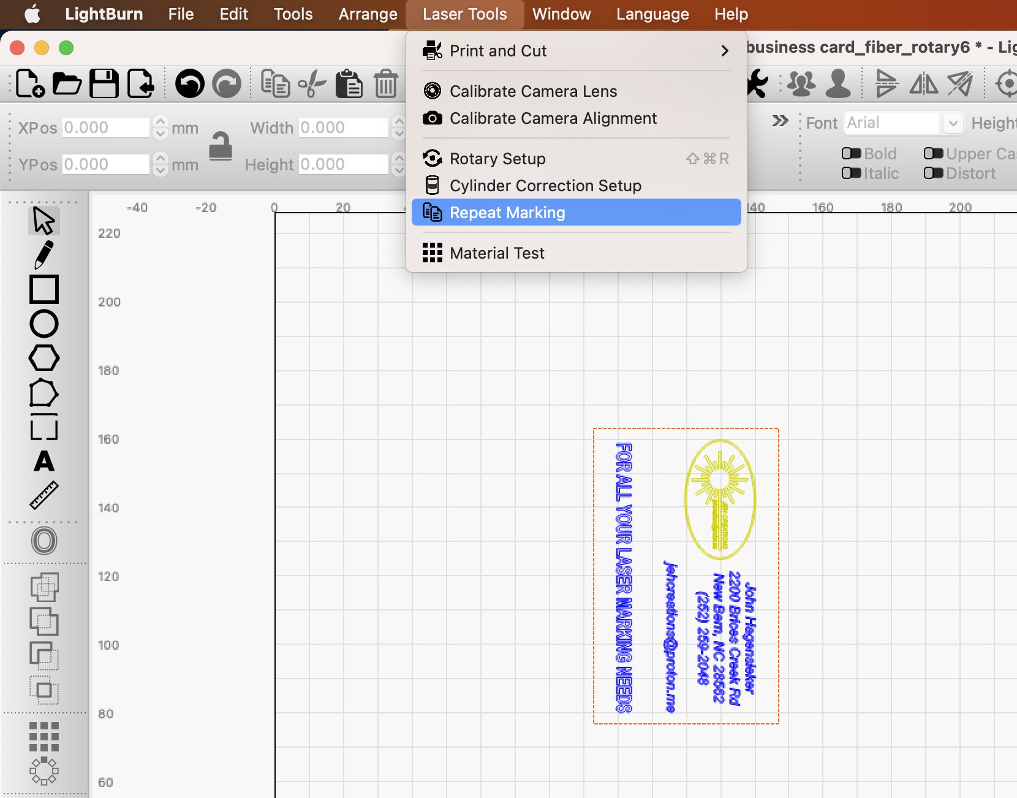Toggle the Bold text switch
The image size is (1017, 798).
(x=851, y=153)
